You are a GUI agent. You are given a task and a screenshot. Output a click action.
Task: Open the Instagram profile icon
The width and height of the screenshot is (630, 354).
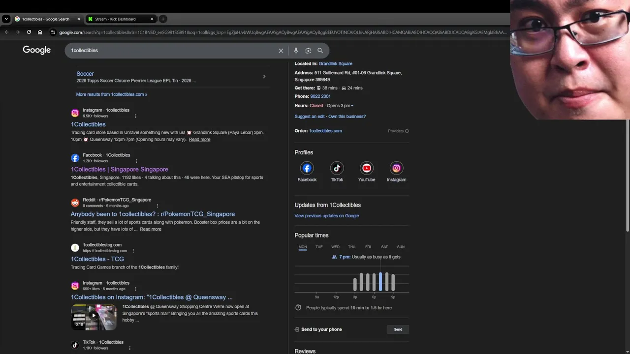pyautogui.click(x=396, y=168)
